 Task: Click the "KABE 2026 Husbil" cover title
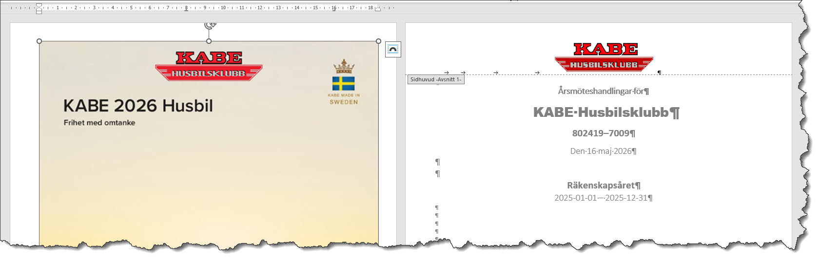[x=138, y=106]
